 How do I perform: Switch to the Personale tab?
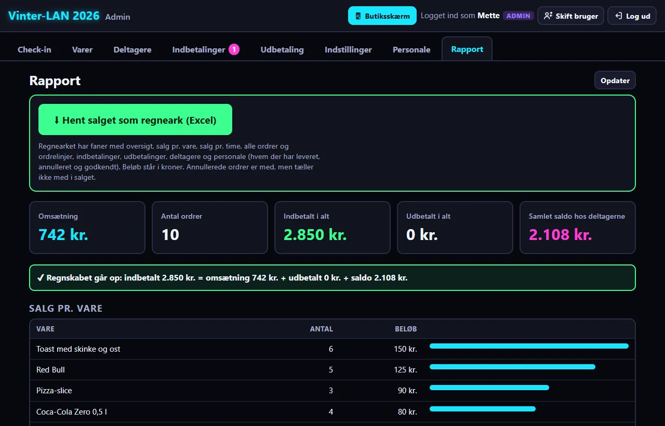(411, 49)
